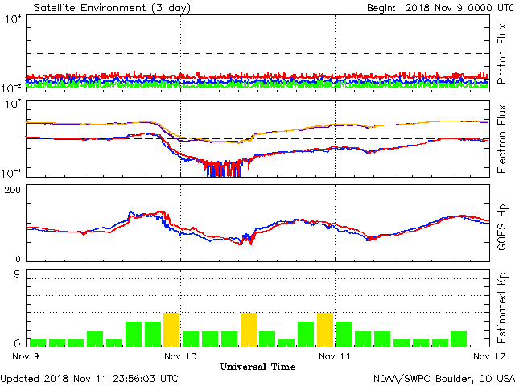Select the "Updated 2018 Nov 11 23:56:03 UTC" timestamp
515x386 pixels.
pyautogui.click(x=89, y=379)
